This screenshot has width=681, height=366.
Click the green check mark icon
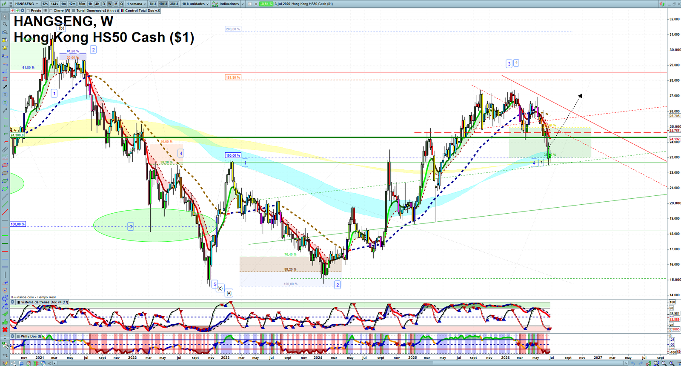[x=5, y=314]
